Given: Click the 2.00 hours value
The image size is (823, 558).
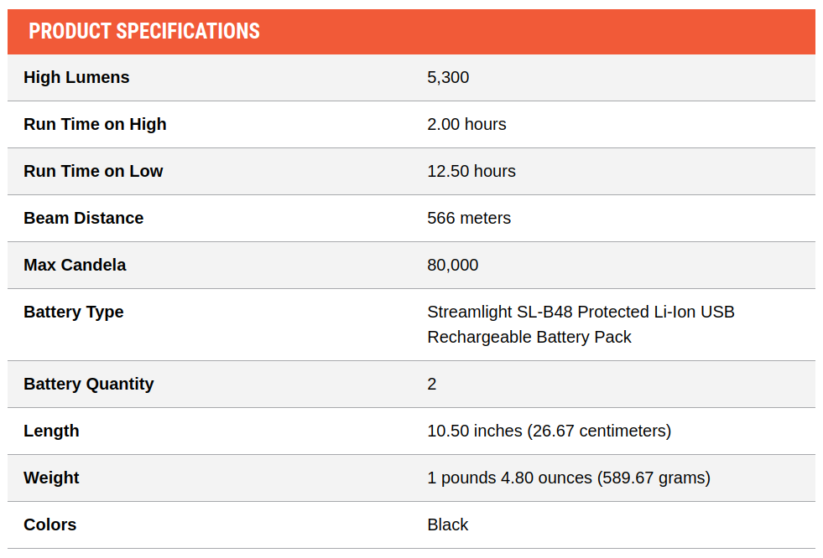Looking at the screenshot, I should tap(466, 124).
